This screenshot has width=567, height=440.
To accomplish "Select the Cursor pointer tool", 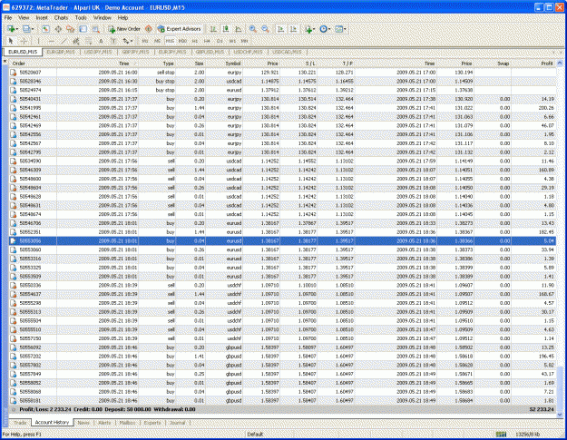I will [11, 41].
